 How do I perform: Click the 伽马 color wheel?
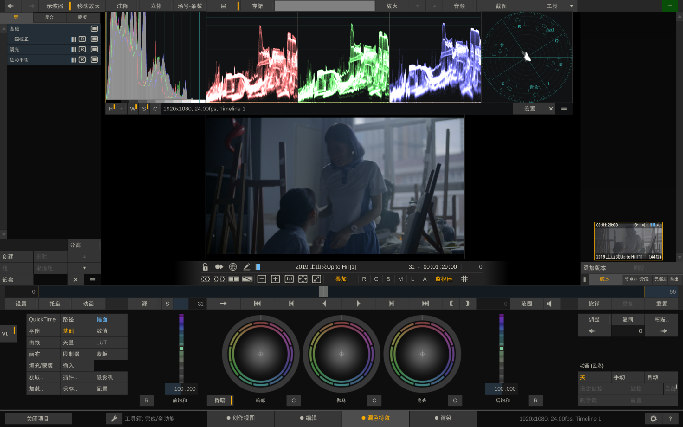click(341, 354)
